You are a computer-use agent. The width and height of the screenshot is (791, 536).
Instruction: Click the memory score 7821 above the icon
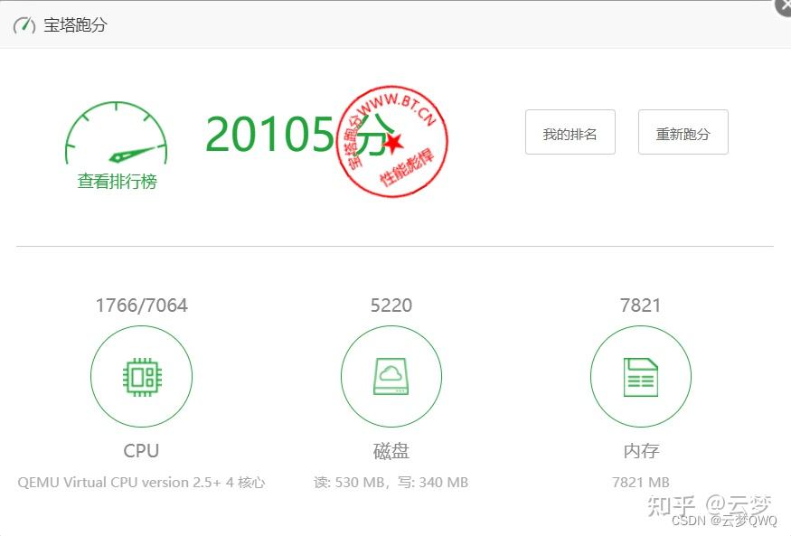(x=641, y=306)
